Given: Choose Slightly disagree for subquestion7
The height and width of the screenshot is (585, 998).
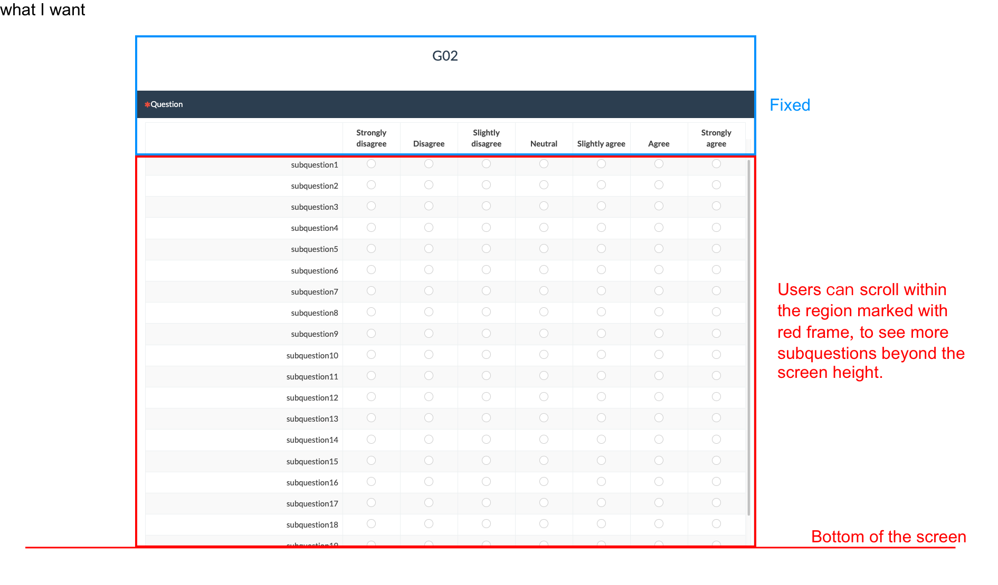Looking at the screenshot, I should coord(486,291).
